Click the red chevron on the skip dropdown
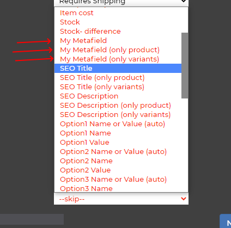The image size is (231, 228). click(184, 199)
